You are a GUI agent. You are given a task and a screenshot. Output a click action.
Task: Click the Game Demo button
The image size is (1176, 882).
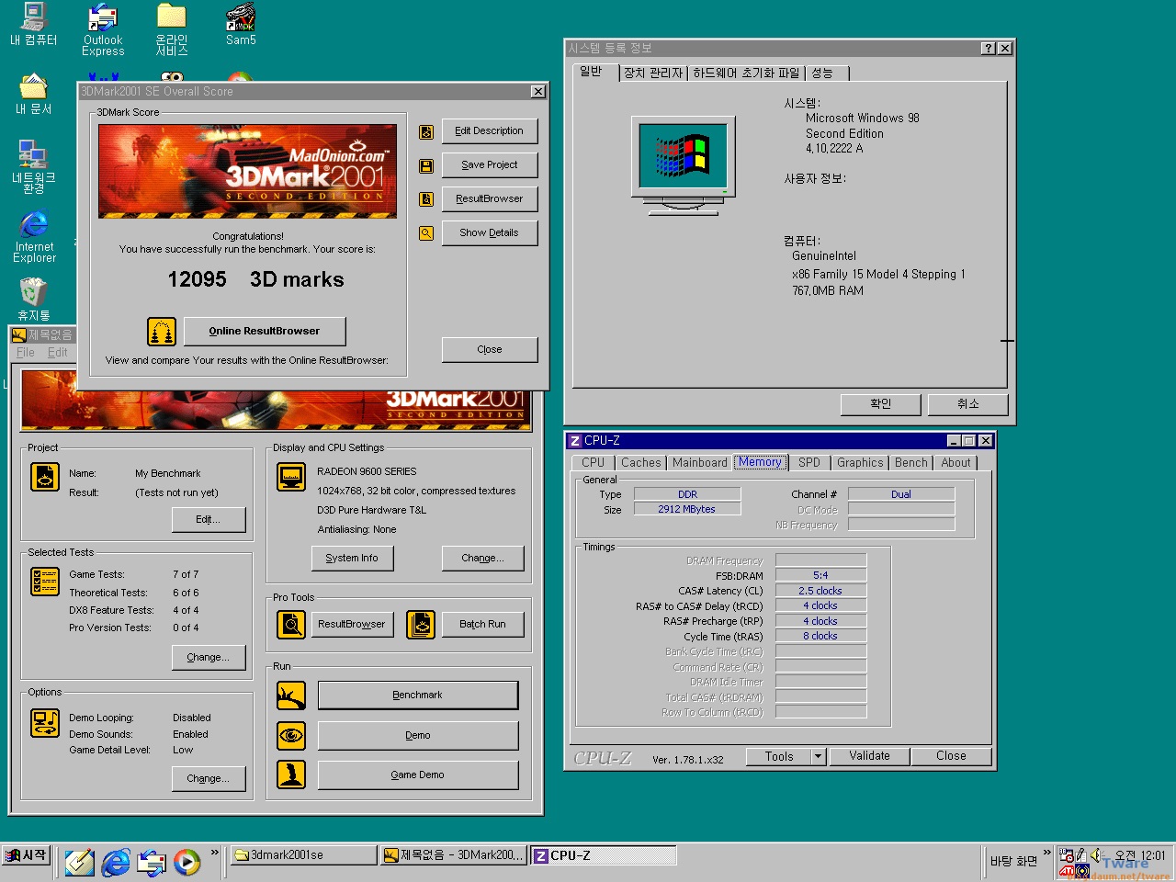coord(418,775)
